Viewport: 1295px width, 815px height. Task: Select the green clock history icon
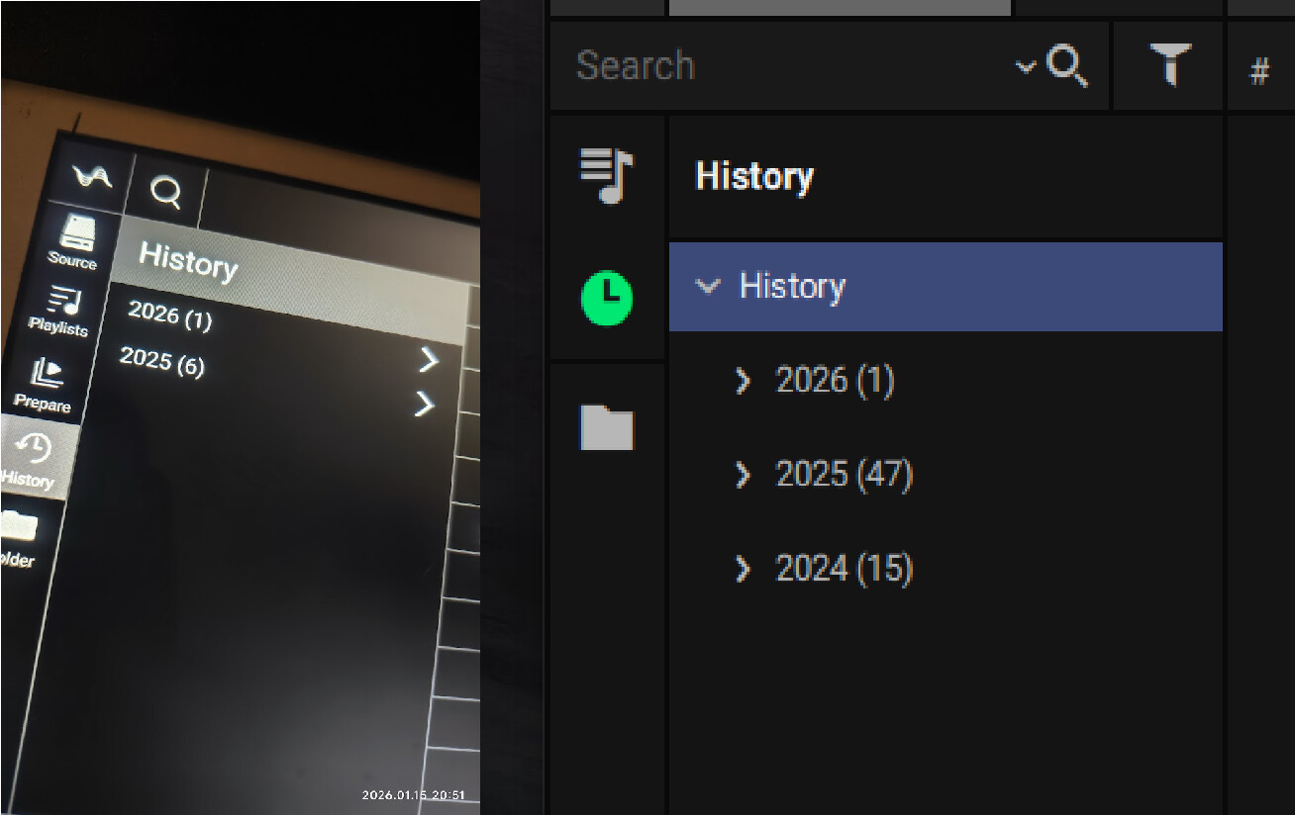click(x=607, y=297)
